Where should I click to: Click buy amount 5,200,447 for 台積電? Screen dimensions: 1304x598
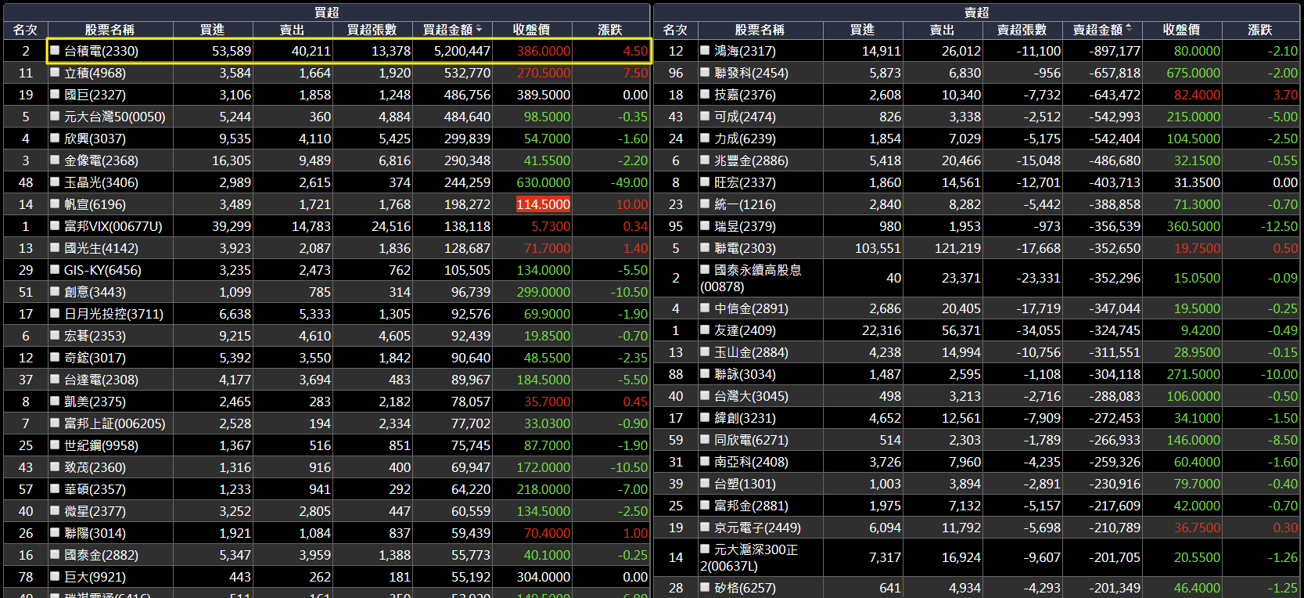pos(462,51)
